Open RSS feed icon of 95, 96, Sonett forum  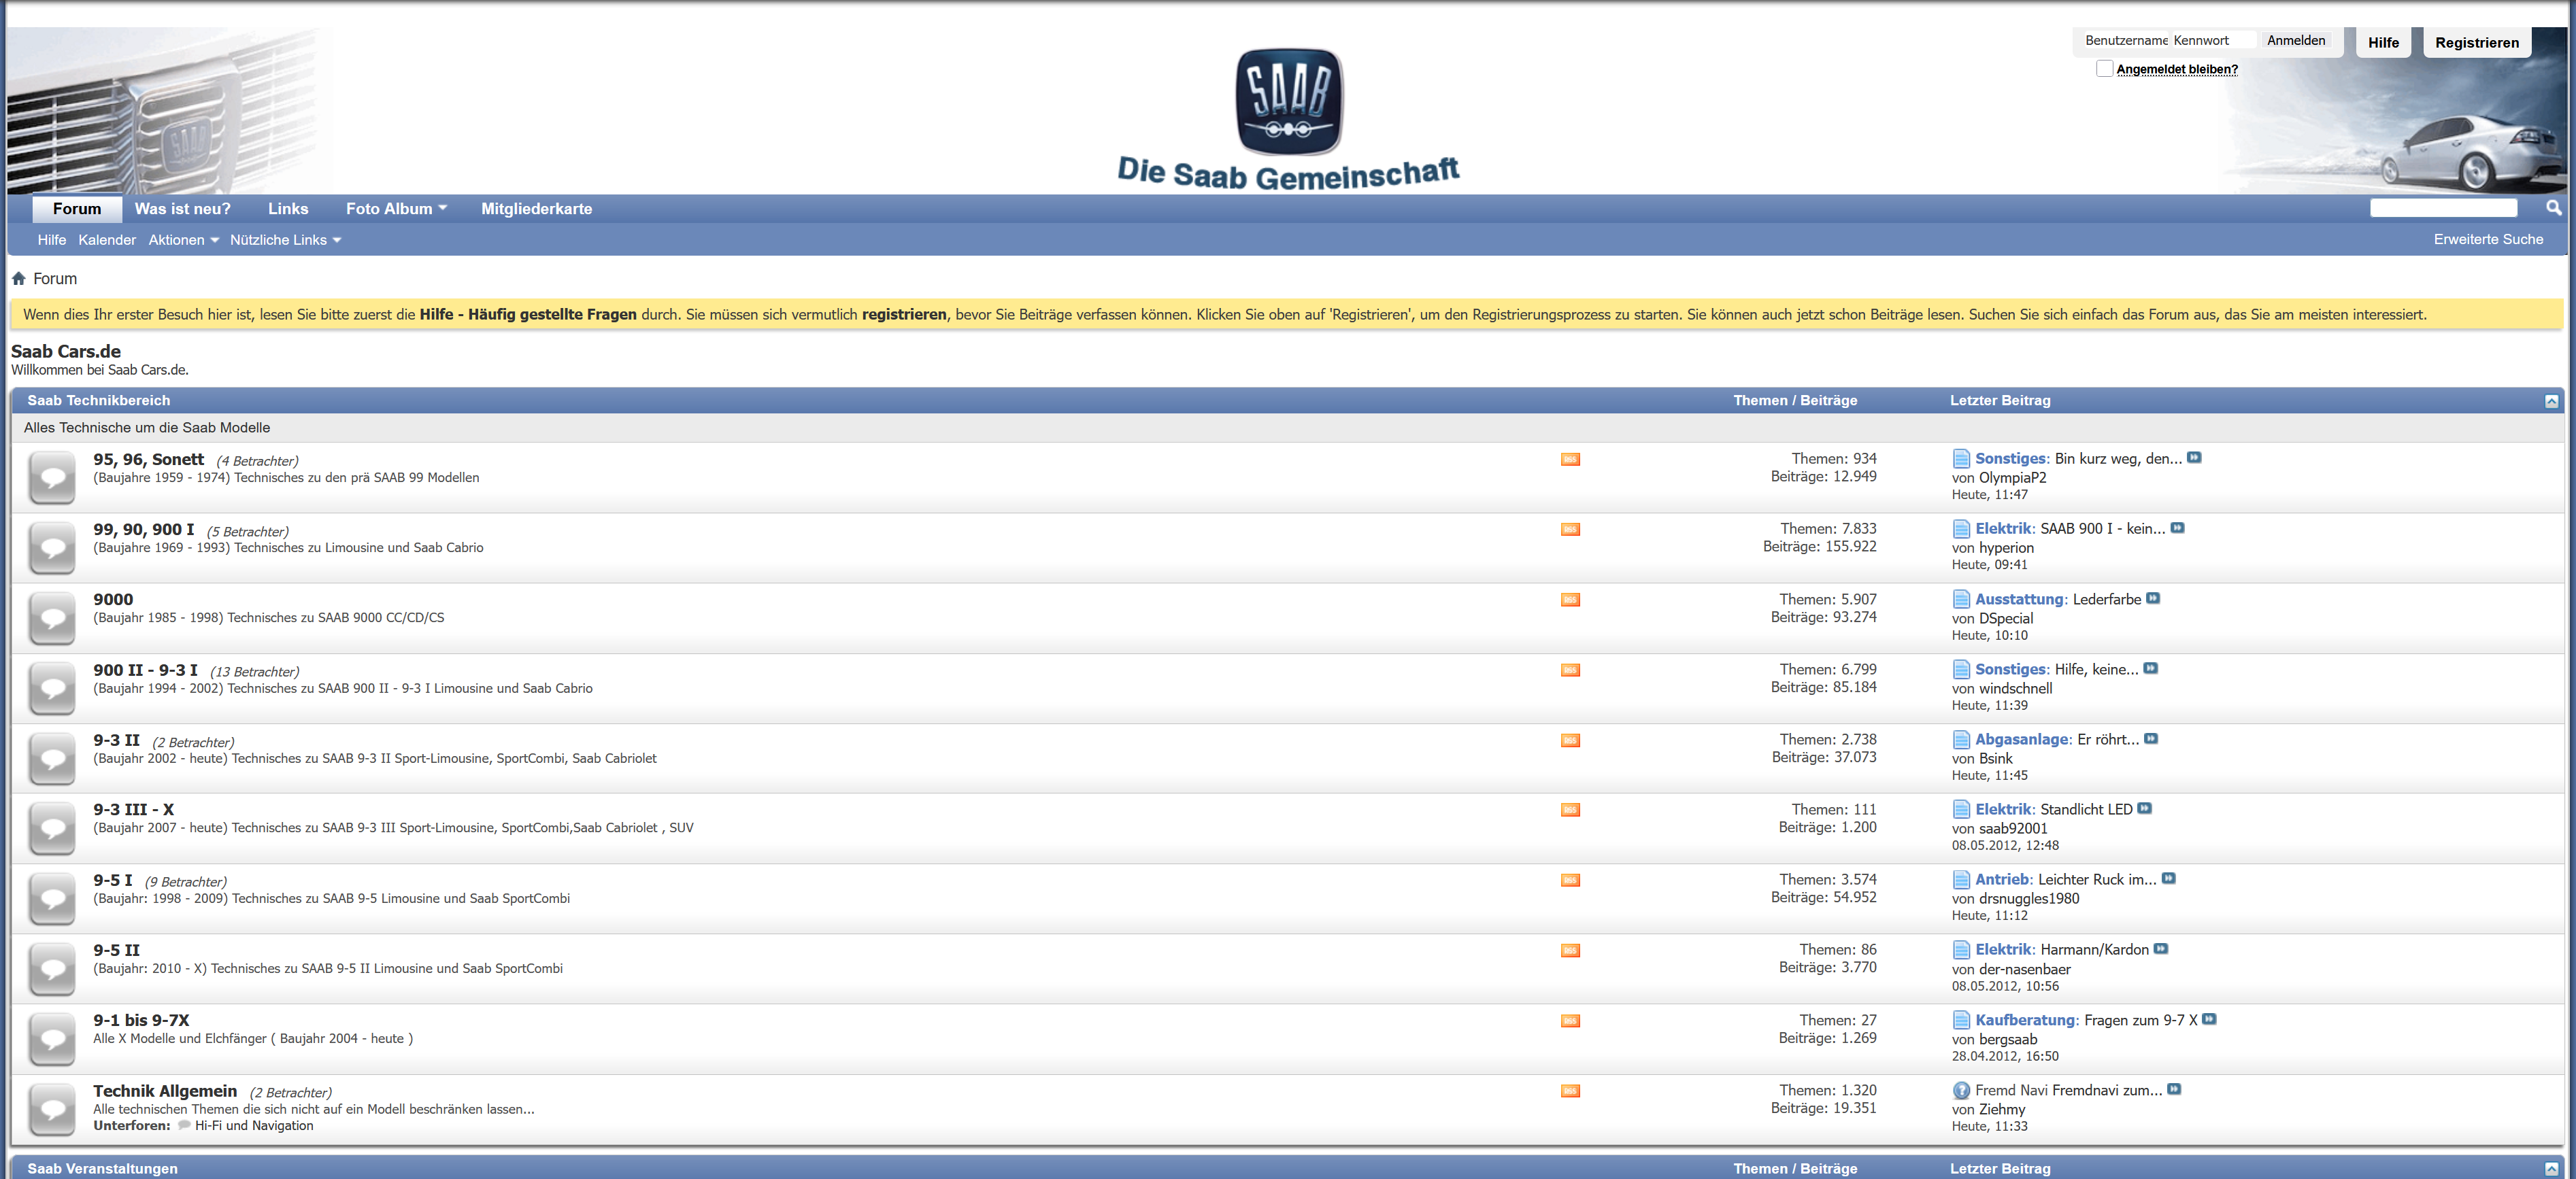coord(1570,460)
